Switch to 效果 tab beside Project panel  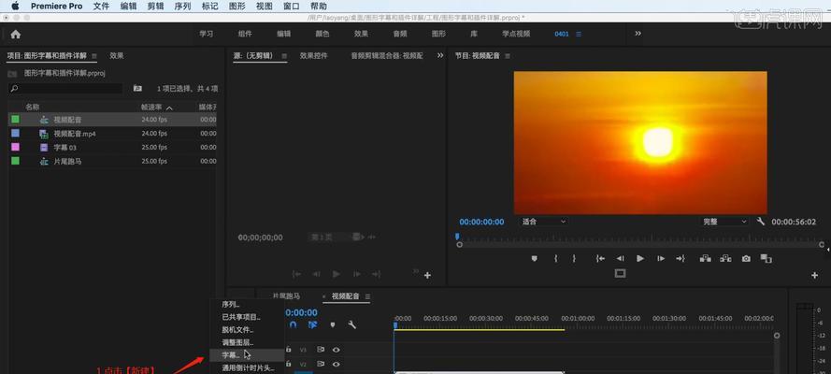pos(117,55)
